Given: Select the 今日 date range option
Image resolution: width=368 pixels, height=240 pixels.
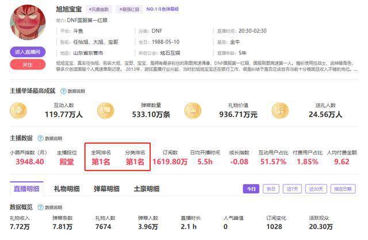Looking at the screenshot, I should click(x=250, y=189).
